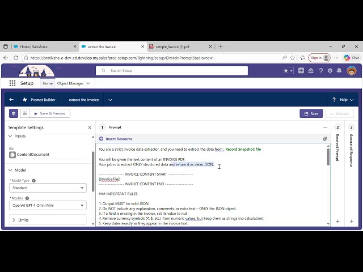Close the Template Settings panel

(x=90, y=127)
